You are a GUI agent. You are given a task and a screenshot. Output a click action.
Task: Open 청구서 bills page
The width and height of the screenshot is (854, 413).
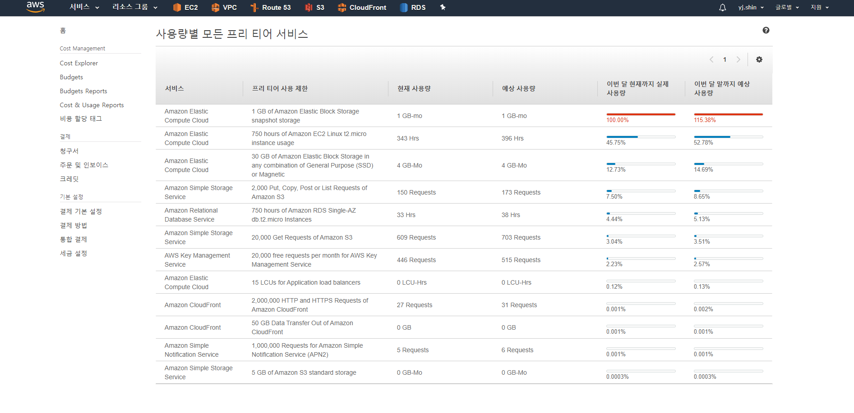(x=69, y=151)
